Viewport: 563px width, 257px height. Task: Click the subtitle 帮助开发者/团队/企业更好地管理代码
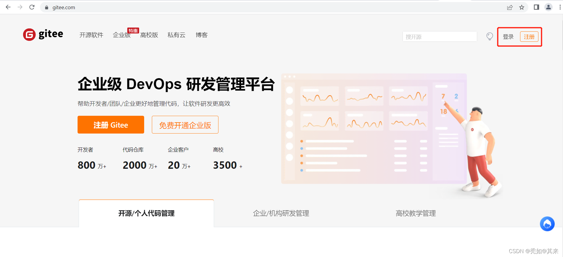[x=154, y=104]
